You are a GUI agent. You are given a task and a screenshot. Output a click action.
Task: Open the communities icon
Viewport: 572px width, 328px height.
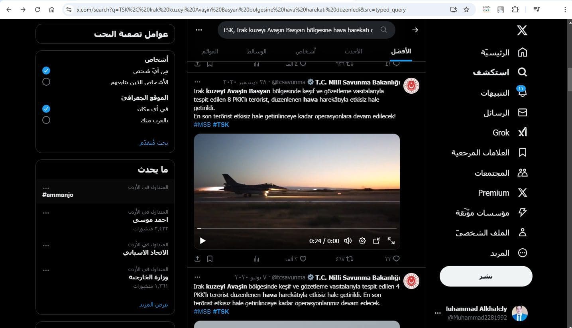coord(522,173)
